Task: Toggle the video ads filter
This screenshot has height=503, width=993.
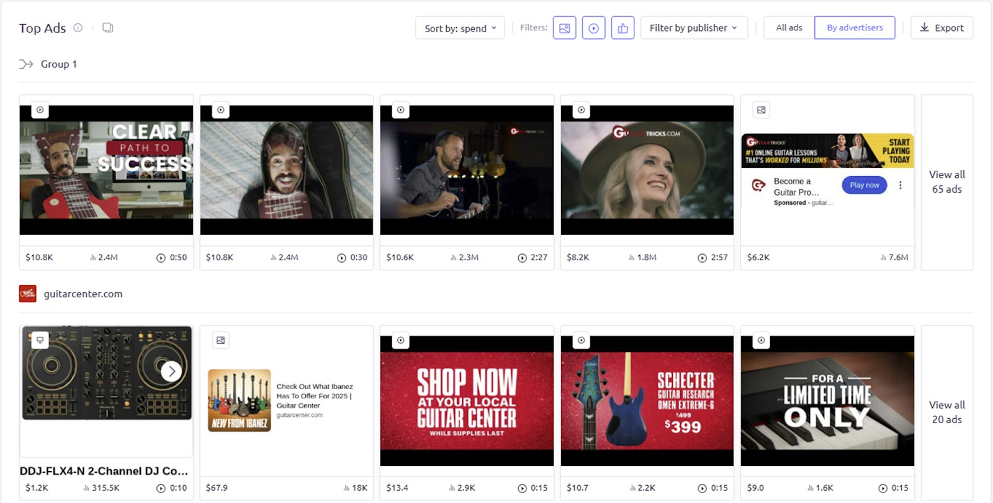Action: click(593, 28)
